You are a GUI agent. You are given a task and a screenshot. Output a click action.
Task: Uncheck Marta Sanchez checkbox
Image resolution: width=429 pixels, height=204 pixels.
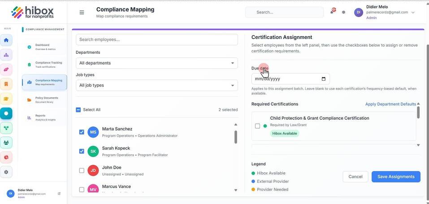coord(82,132)
